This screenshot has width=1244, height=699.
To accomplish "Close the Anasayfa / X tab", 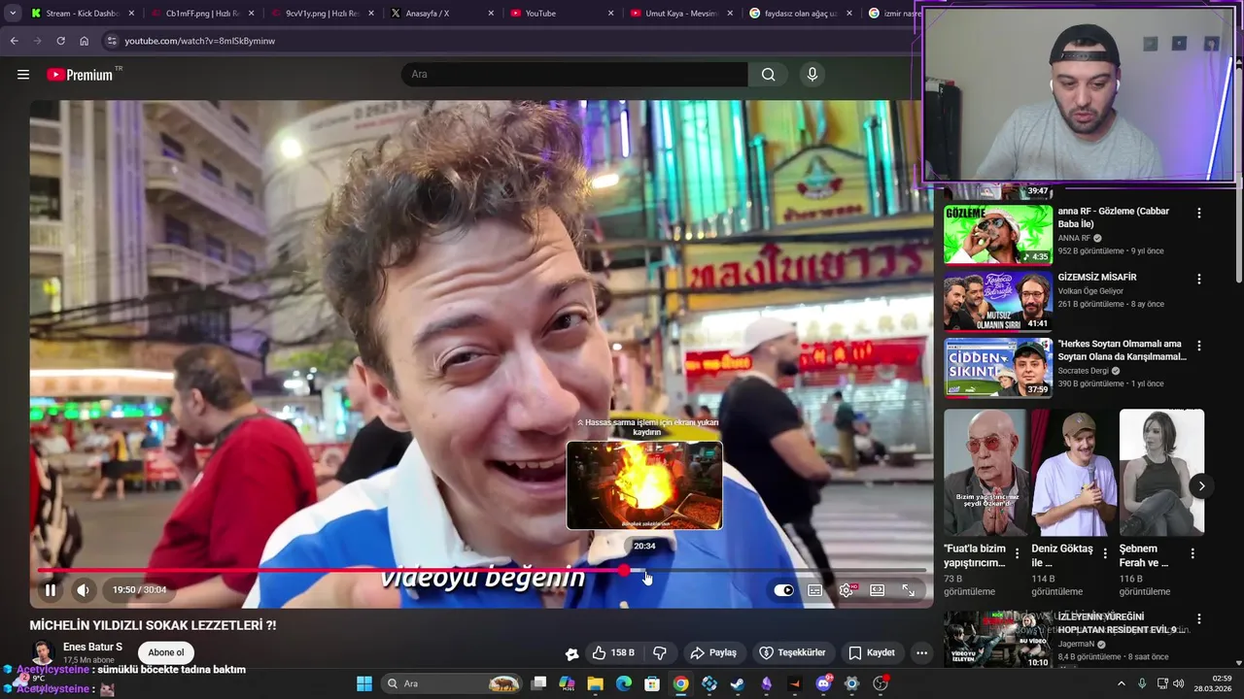I will [x=491, y=14].
